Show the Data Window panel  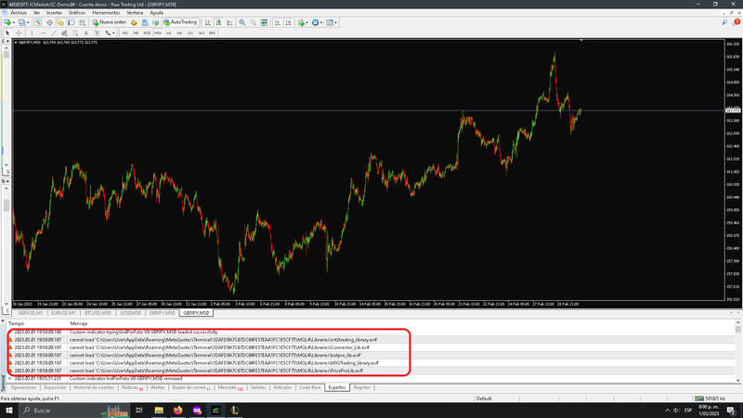point(49,22)
